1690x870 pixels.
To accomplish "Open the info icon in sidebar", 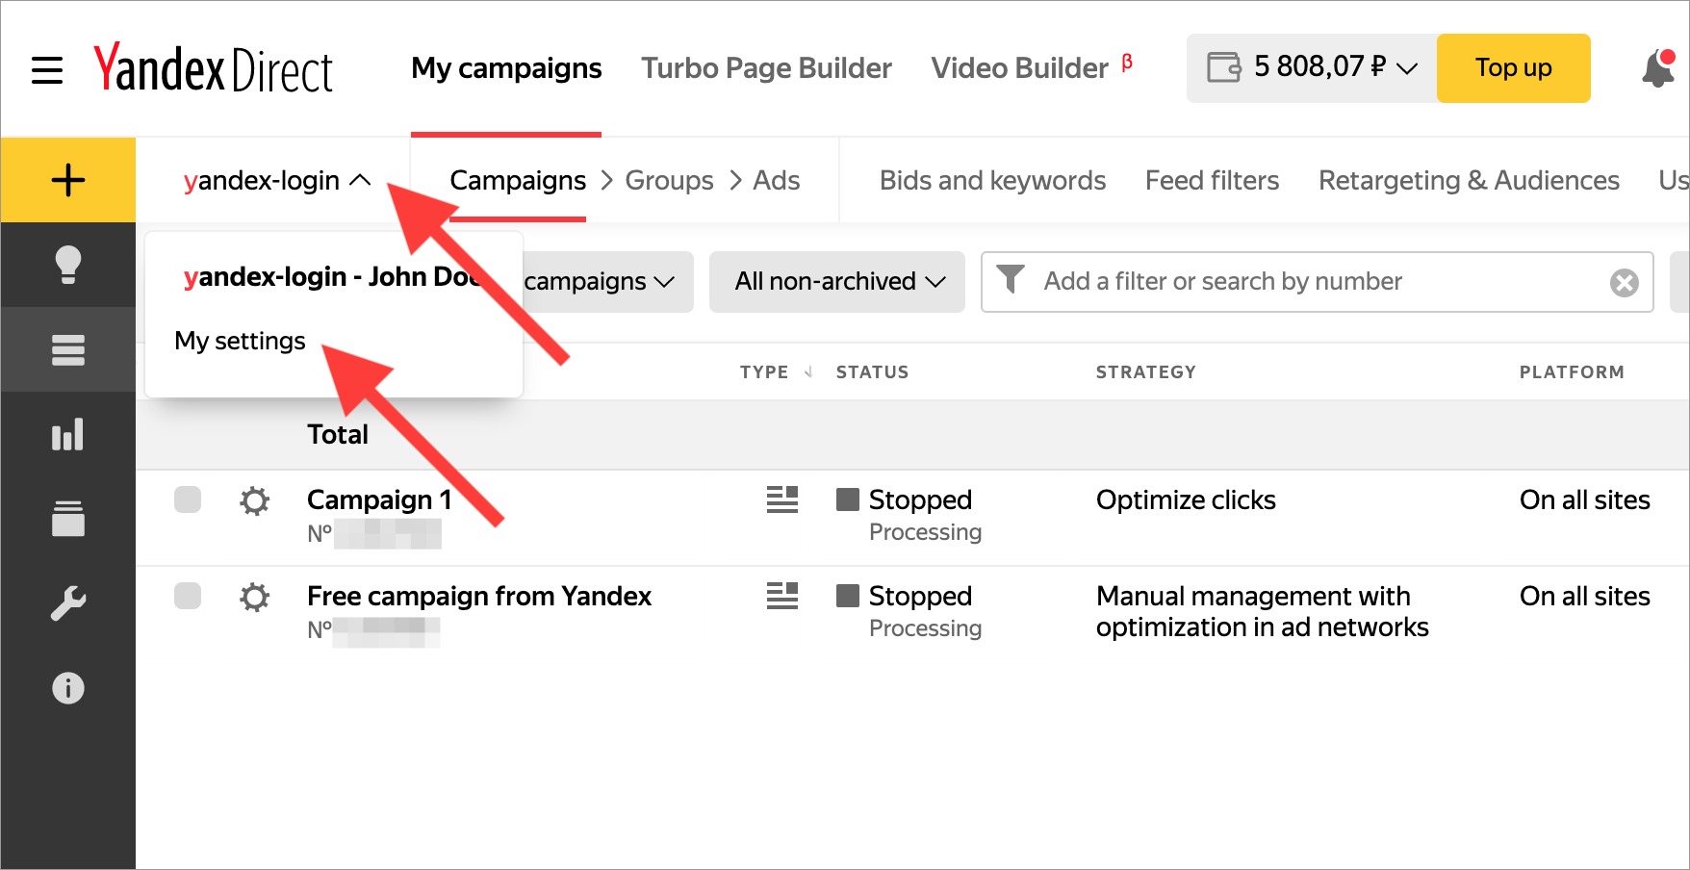I will coord(68,688).
